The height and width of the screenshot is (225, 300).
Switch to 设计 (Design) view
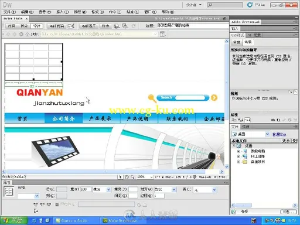37,26
